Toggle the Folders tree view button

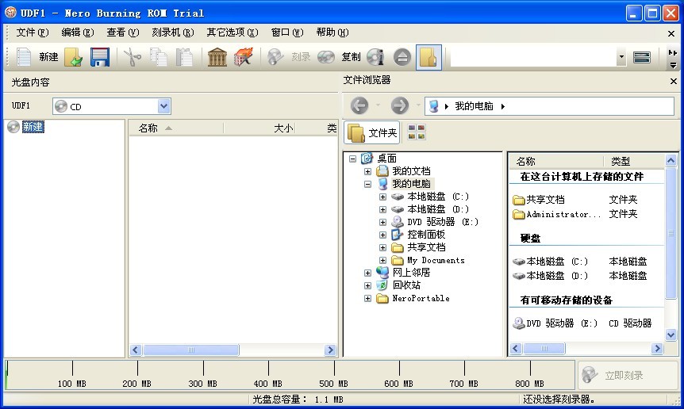coord(373,132)
